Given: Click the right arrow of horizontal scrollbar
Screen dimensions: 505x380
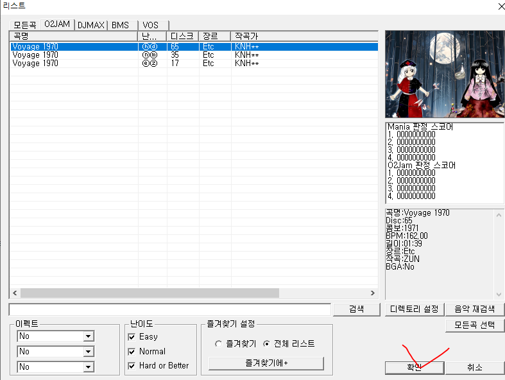Looking at the screenshot, I should pos(373,293).
